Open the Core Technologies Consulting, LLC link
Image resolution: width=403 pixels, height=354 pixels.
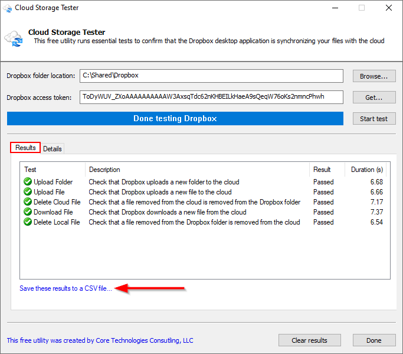100,340
